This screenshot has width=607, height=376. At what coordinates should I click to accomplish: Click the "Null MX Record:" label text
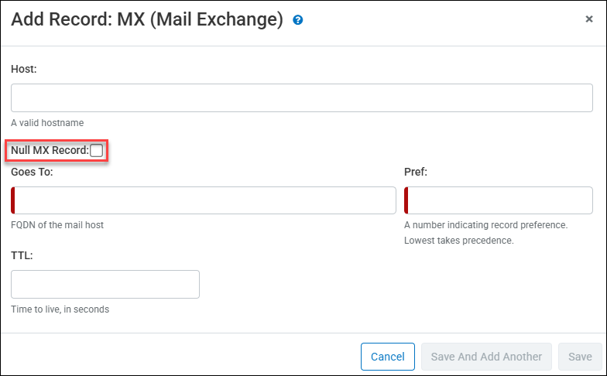point(50,150)
